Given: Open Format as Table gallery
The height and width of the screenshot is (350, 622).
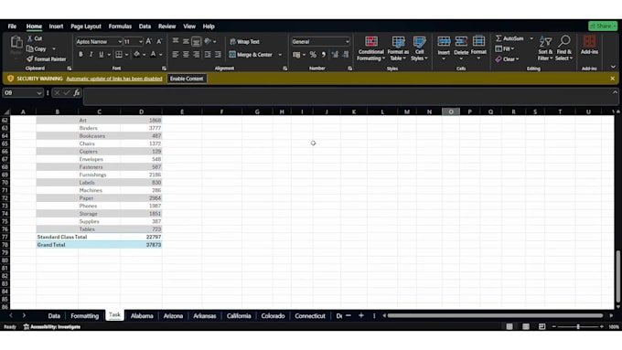Looking at the screenshot, I should pos(398,48).
